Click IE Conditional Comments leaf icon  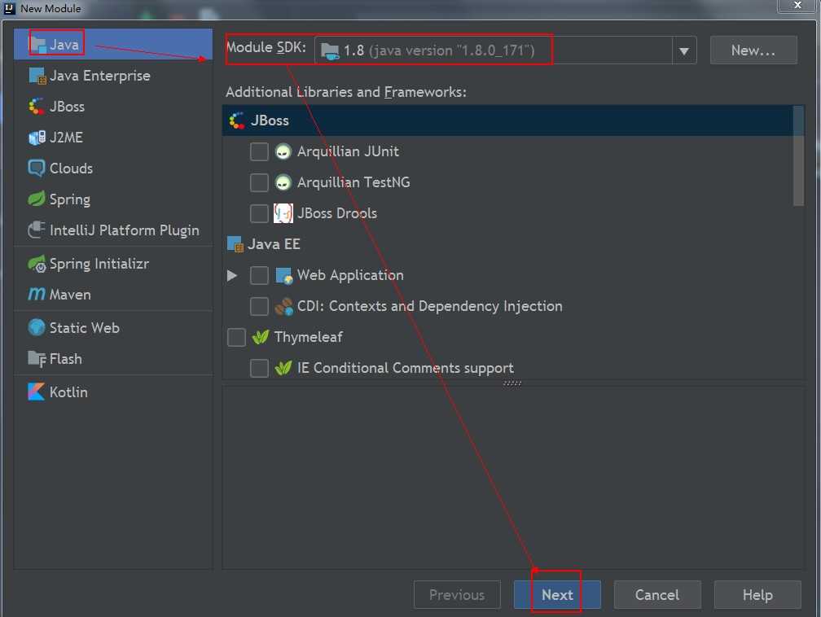(x=283, y=368)
